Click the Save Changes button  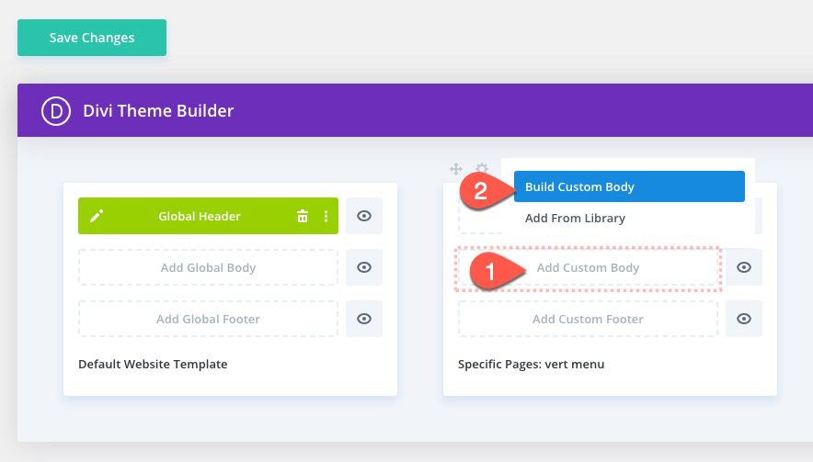coord(92,38)
